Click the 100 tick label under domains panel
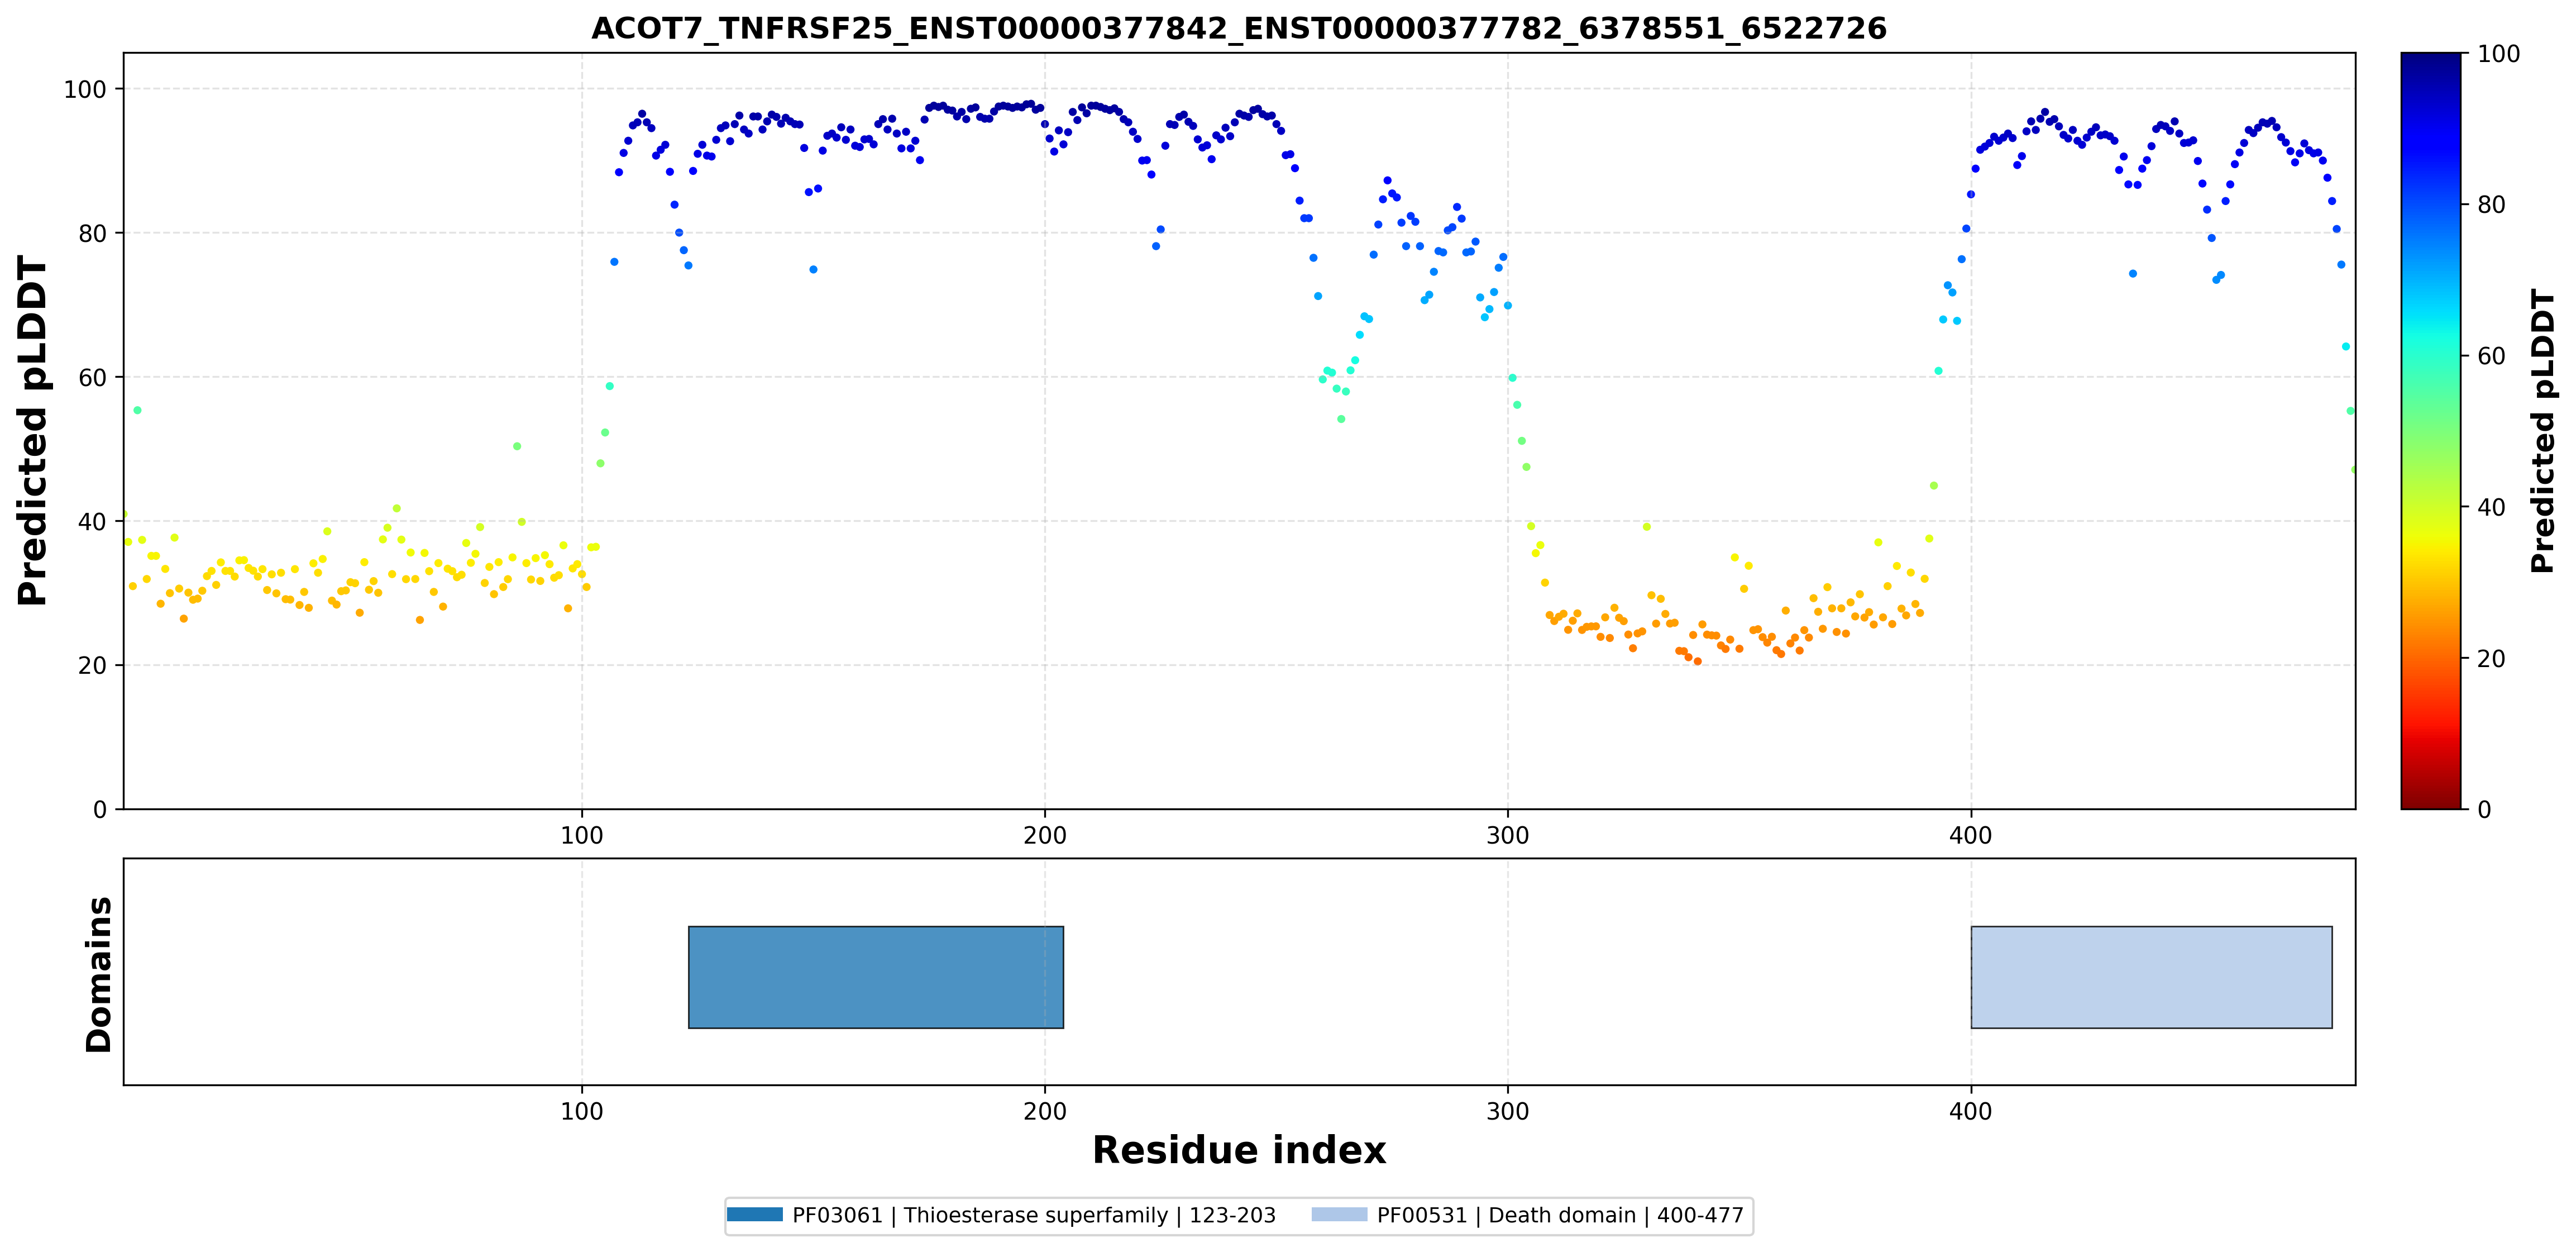2576x1252 pixels. coord(582,1111)
